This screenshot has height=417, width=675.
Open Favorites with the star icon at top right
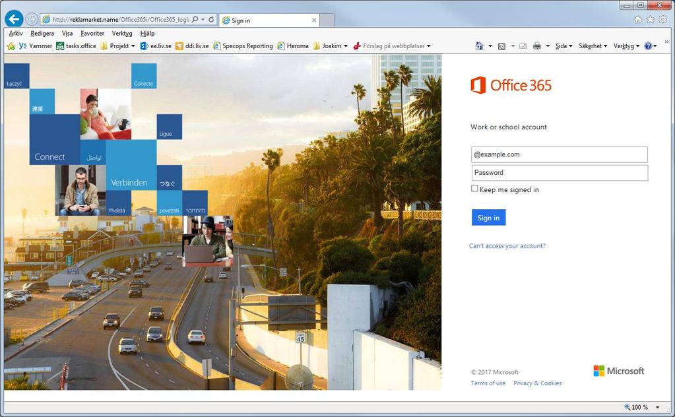pyautogui.click(x=651, y=19)
